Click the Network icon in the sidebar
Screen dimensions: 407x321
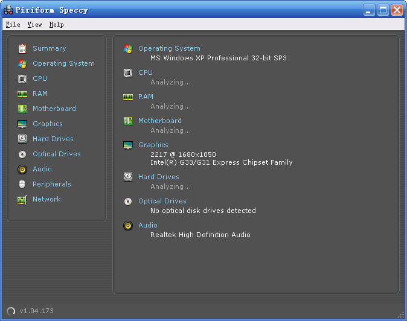click(x=22, y=199)
